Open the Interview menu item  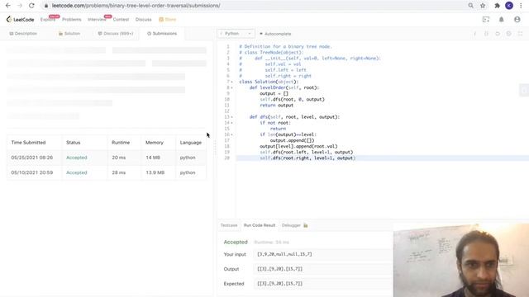pyautogui.click(x=97, y=20)
